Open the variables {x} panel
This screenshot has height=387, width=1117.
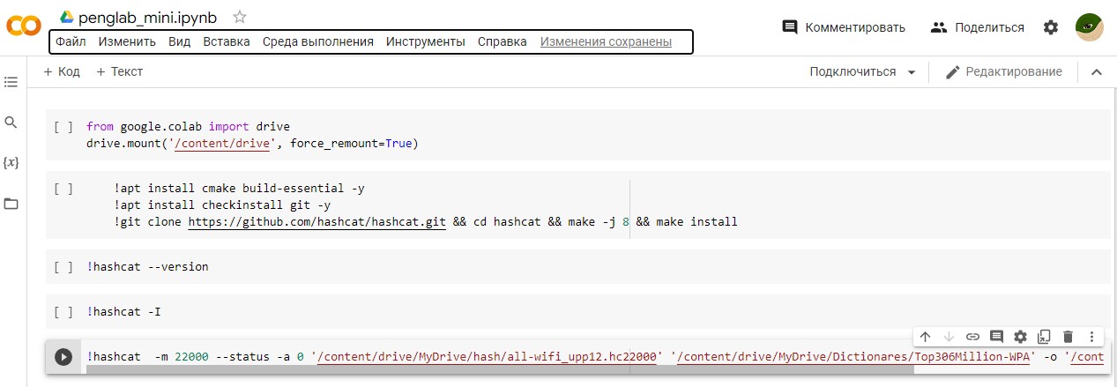(x=11, y=163)
